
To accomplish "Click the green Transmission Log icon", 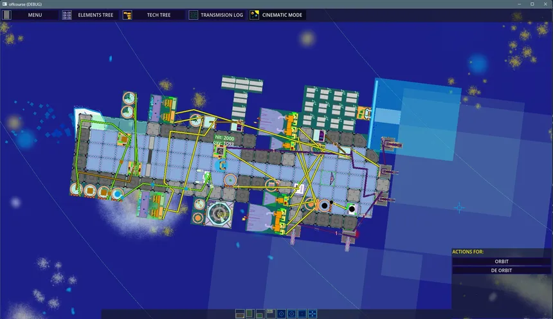I will pyautogui.click(x=194, y=15).
